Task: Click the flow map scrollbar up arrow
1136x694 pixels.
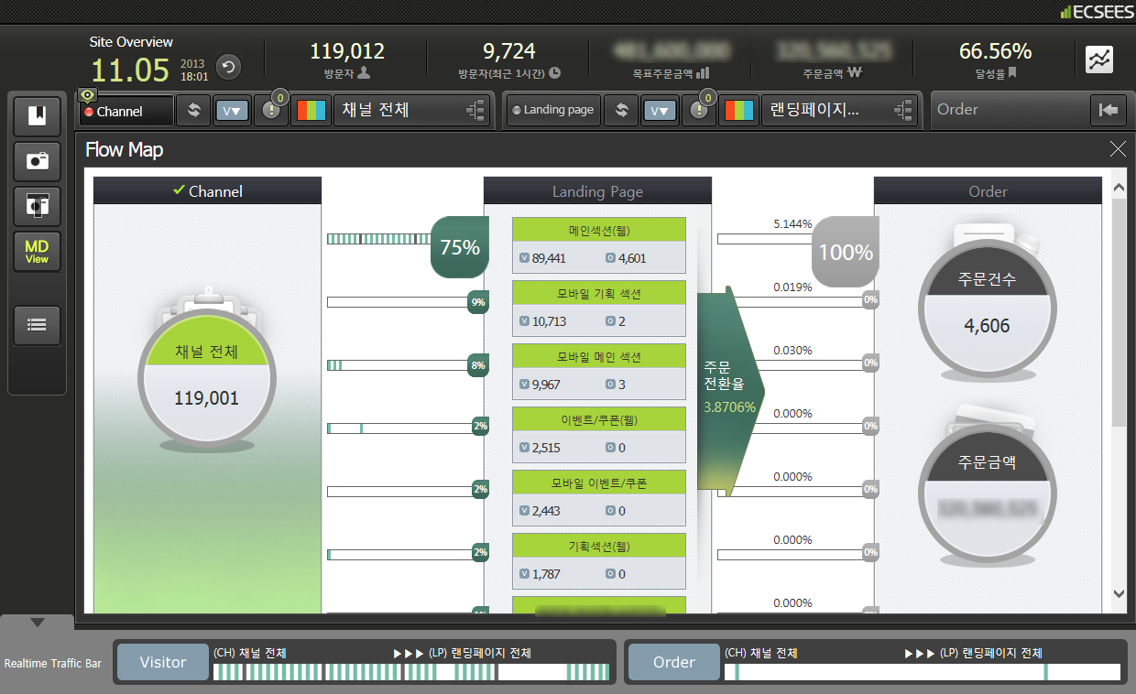Action: tap(1118, 188)
